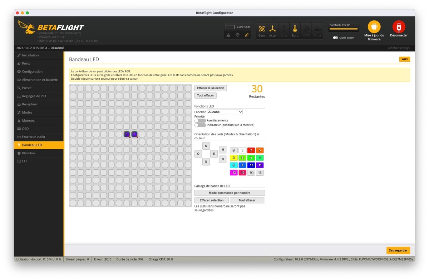Screen dimensions: 429x280
Task: Click the Déconnecter USB icon
Action: click(x=399, y=27)
